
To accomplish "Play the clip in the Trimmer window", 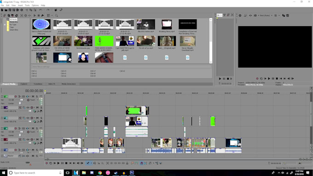I will point(220,79).
